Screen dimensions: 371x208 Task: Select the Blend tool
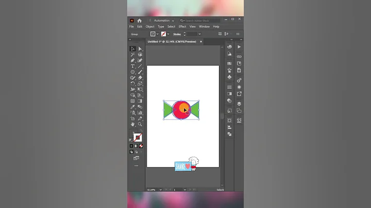pos(140,107)
